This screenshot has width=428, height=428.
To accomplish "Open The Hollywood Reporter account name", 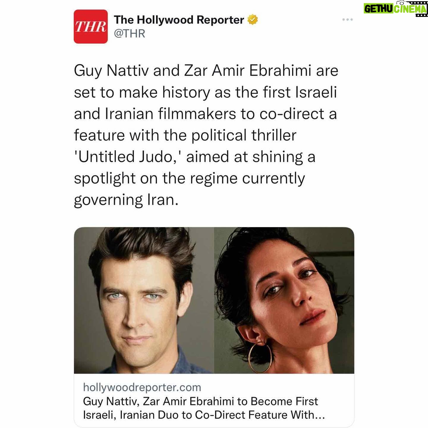I will 179,20.
